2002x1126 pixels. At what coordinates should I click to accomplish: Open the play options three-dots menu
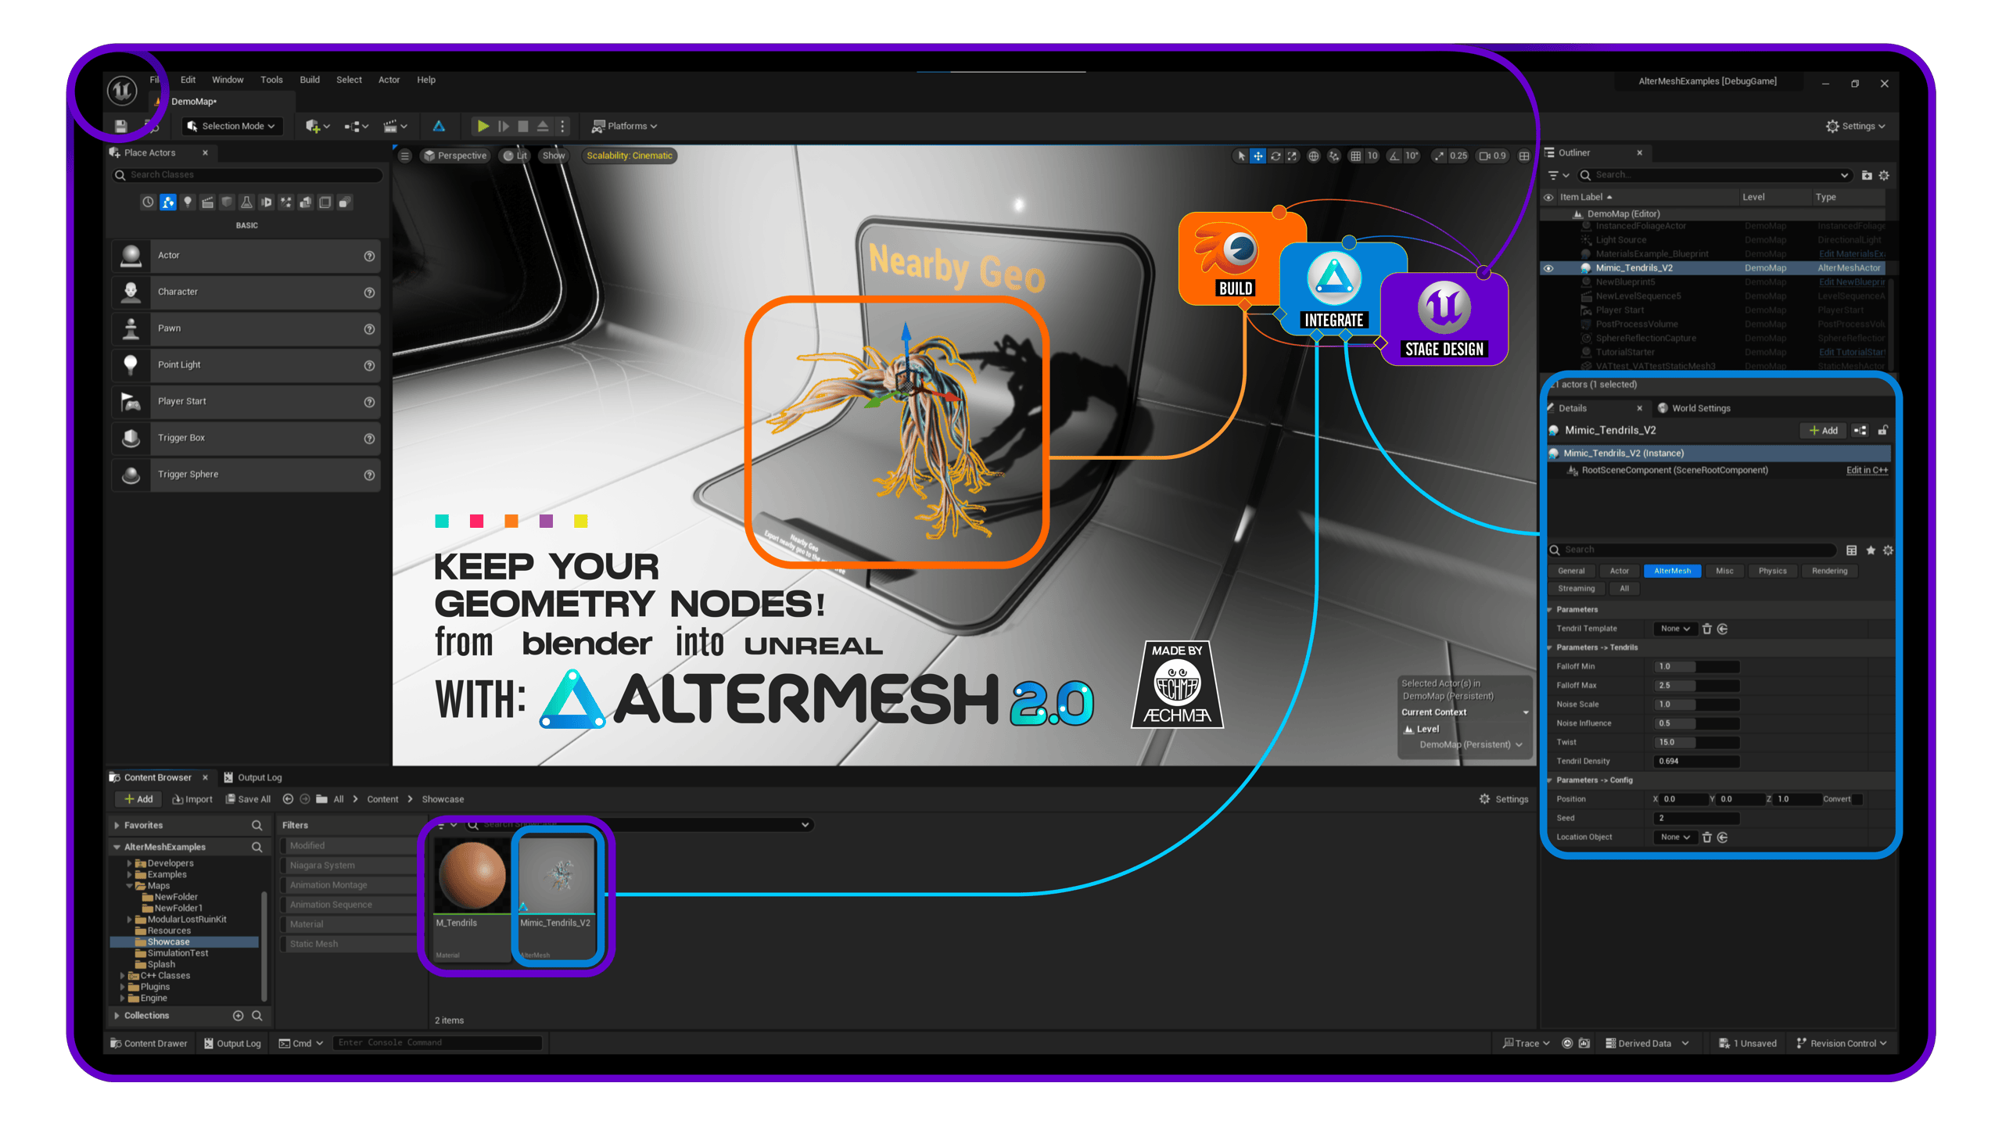click(562, 126)
